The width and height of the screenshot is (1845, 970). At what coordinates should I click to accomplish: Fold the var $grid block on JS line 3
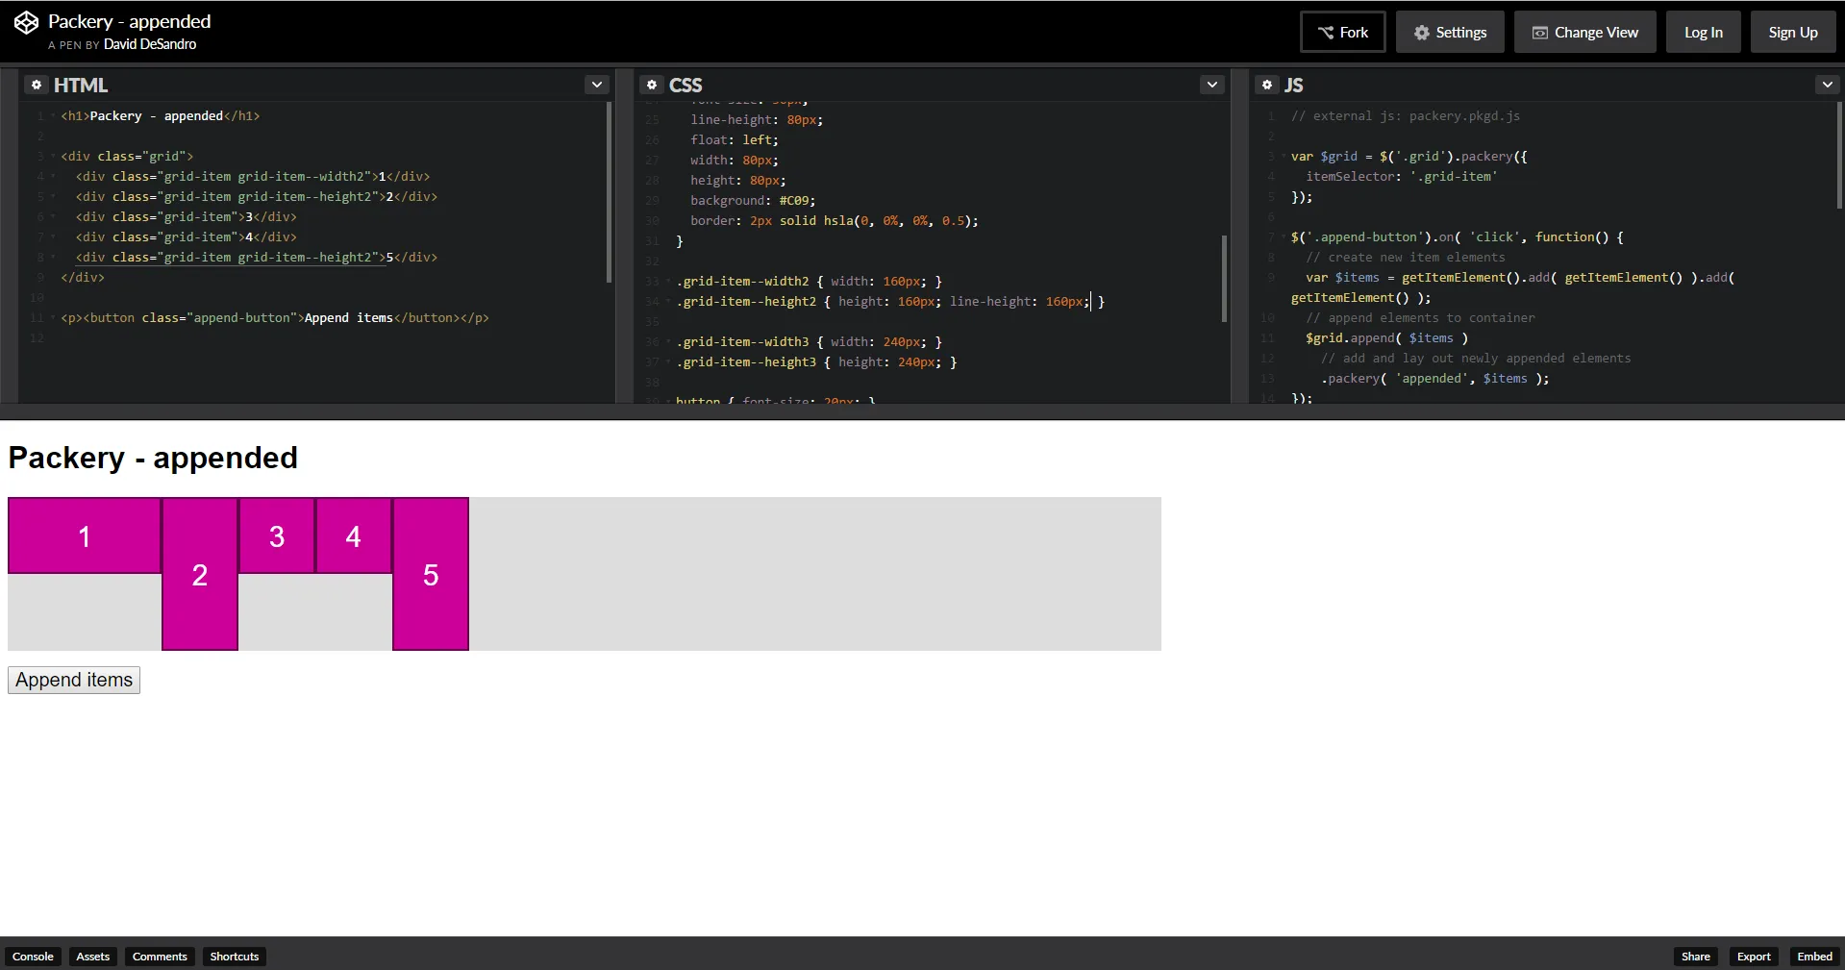pyautogui.click(x=1284, y=157)
